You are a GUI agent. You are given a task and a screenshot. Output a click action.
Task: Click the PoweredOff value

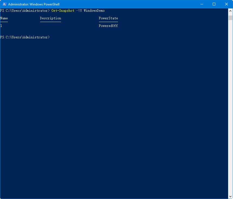[108, 26]
